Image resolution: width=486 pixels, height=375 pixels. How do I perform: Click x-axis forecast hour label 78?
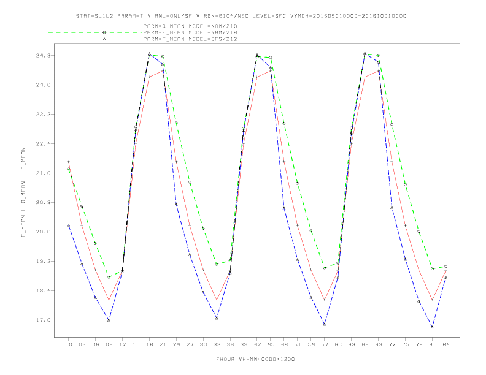point(419,344)
